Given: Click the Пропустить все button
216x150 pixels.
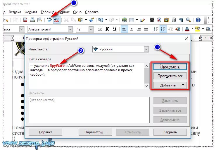Looking at the screenshot, I should click(x=170, y=76).
